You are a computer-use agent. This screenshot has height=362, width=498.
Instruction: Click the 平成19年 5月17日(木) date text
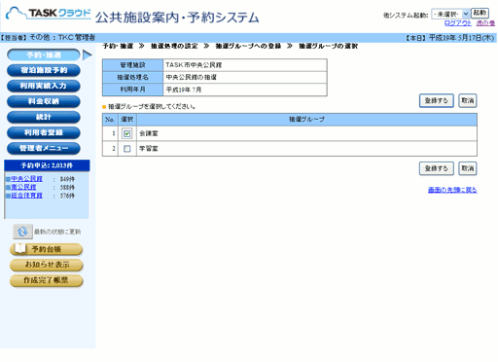point(461,38)
